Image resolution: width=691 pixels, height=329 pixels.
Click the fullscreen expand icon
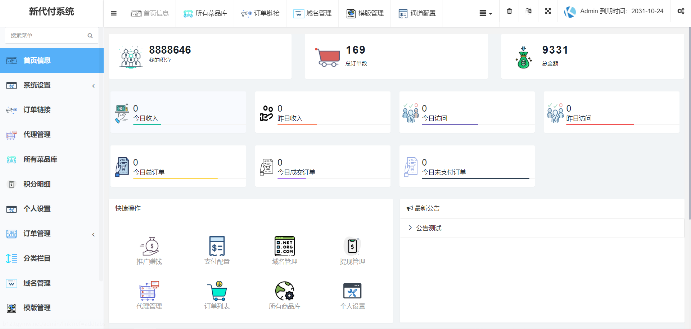(x=548, y=12)
